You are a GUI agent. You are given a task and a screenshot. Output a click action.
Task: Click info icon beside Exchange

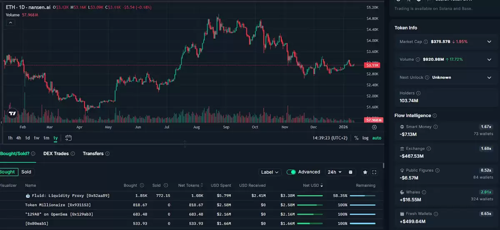(428, 149)
